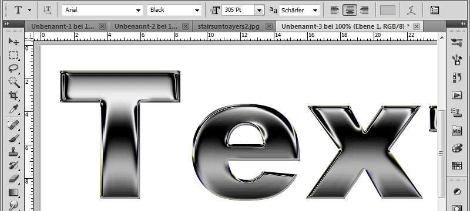
Task: Select the Unbenannt-3 bei 100% tab
Action: [345, 26]
